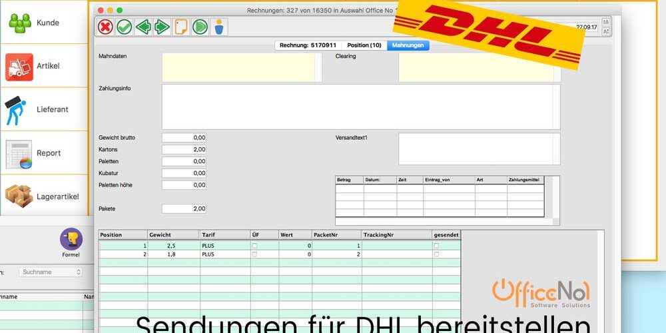Click the green double-play forward icon
The height and width of the screenshot is (333, 666).
tap(200, 27)
